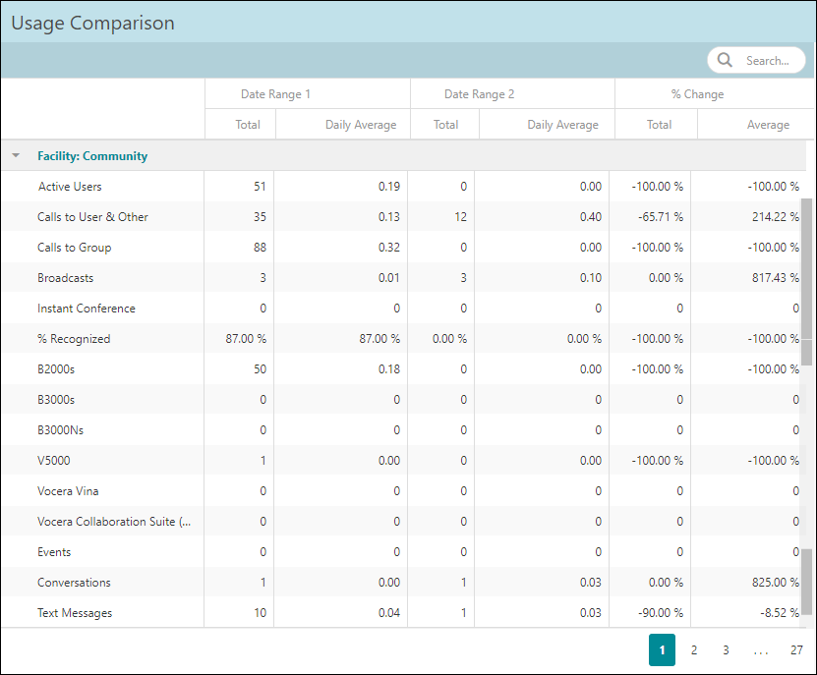Screen dimensions: 817x675
Task: Go to page 3 of results
Action: (x=726, y=649)
